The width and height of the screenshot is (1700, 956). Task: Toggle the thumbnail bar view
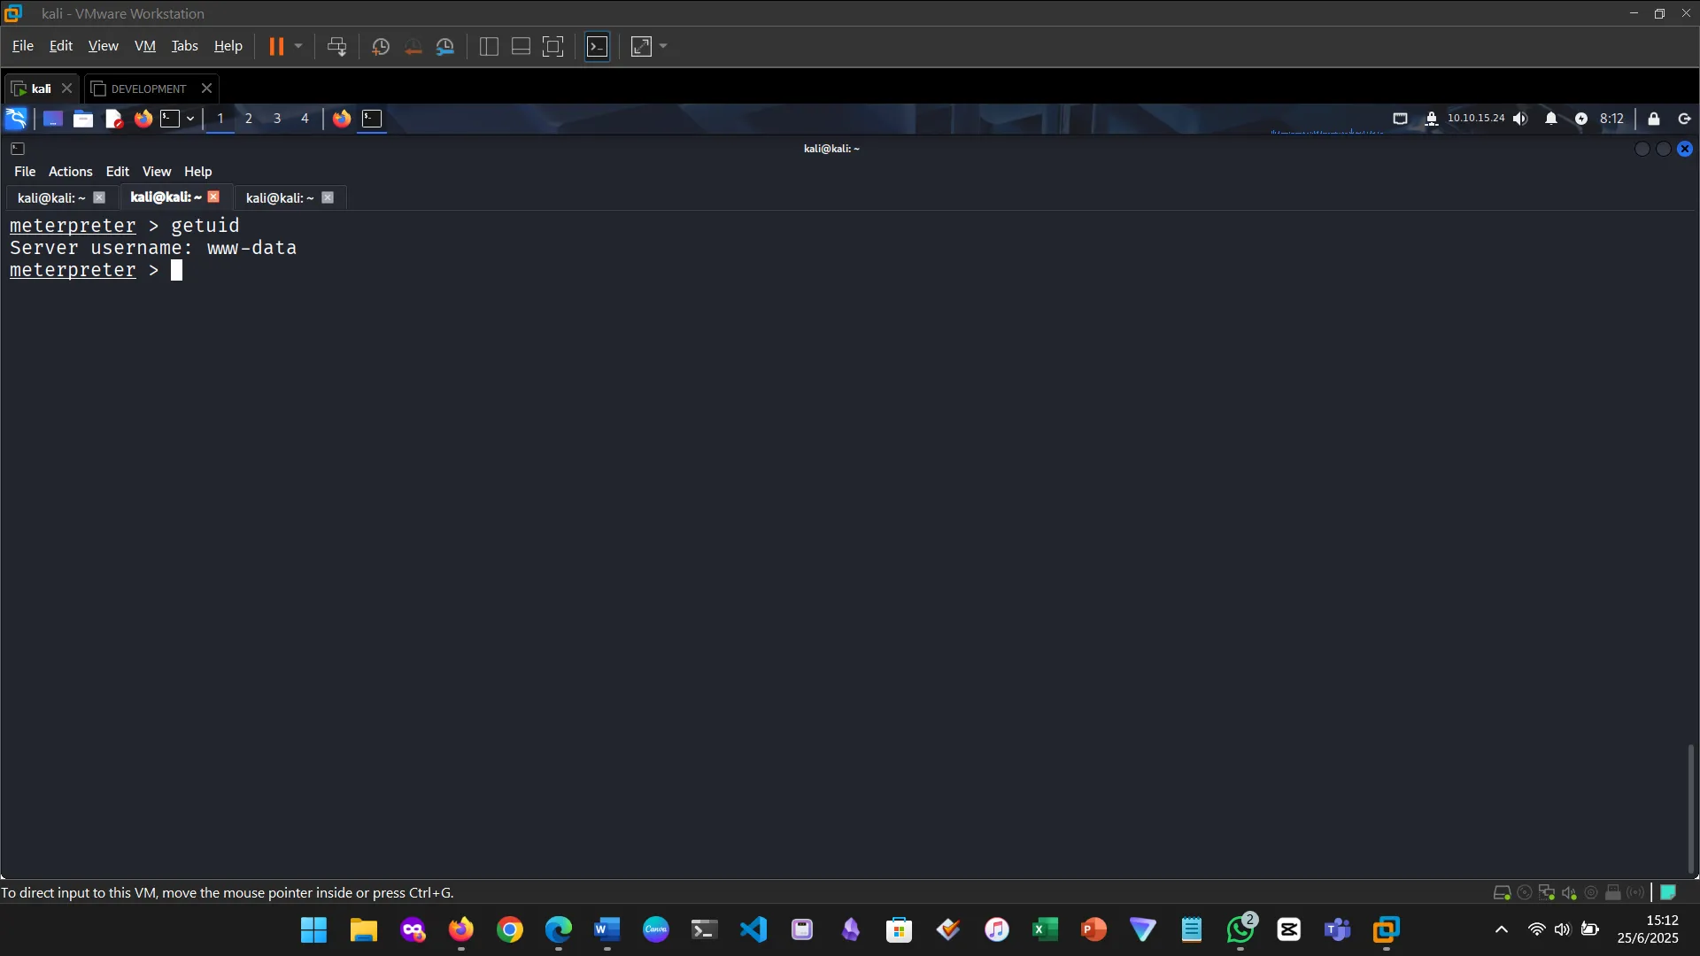[x=521, y=47]
